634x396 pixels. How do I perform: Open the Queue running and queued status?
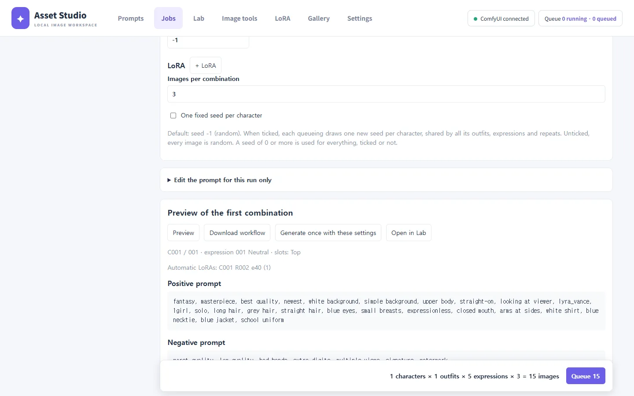pos(580,18)
